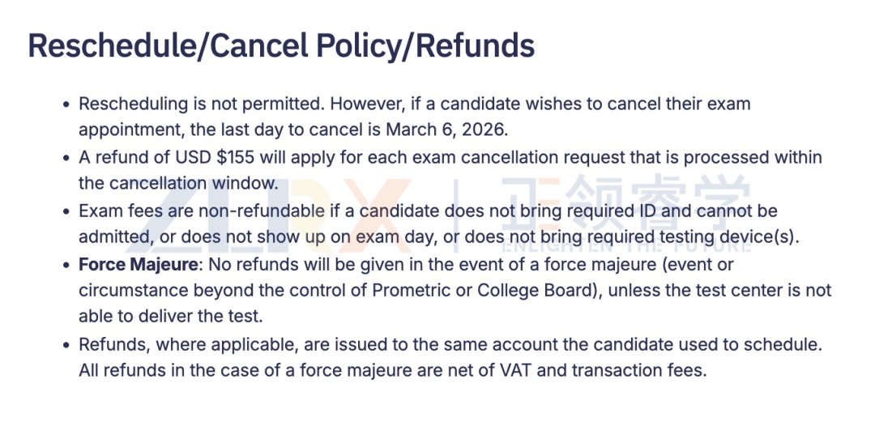This screenshot has height=426, width=875.
Task: Click the Reschedule/Cancel Policy/Refunds heading
Action: [x=281, y=46]
